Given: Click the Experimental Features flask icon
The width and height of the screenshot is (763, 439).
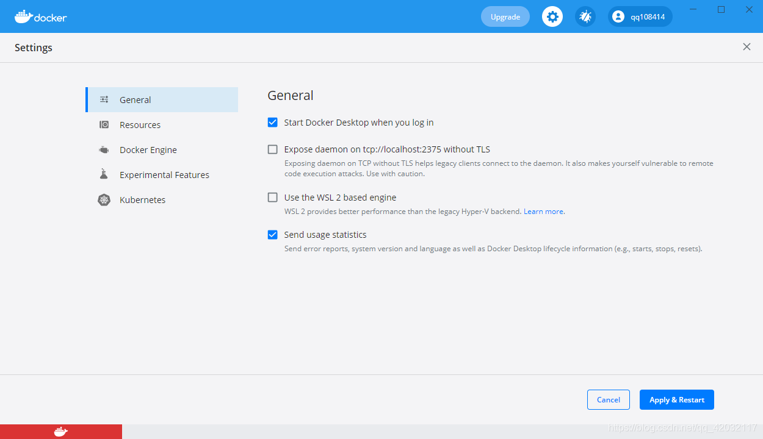Looking at the screenshot, I should coord(104,174).
